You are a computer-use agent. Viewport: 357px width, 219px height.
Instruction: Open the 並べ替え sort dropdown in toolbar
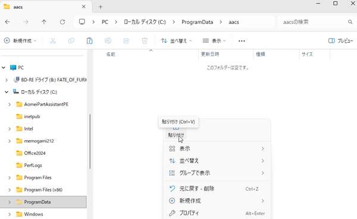(x=177, y=41)
